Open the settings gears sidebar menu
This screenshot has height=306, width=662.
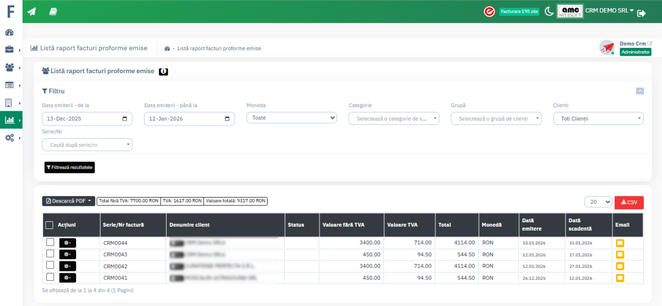tap(9, 138)
